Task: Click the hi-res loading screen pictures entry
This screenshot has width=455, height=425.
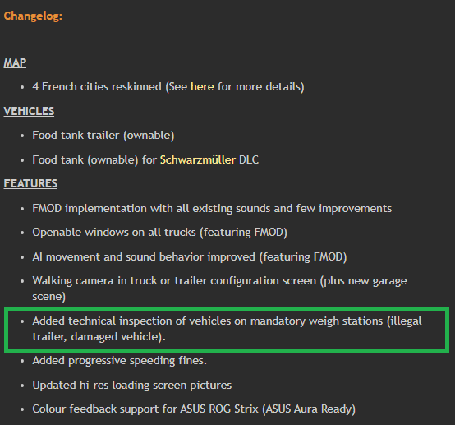Action: pyautogui.click(x=132, y=385)
